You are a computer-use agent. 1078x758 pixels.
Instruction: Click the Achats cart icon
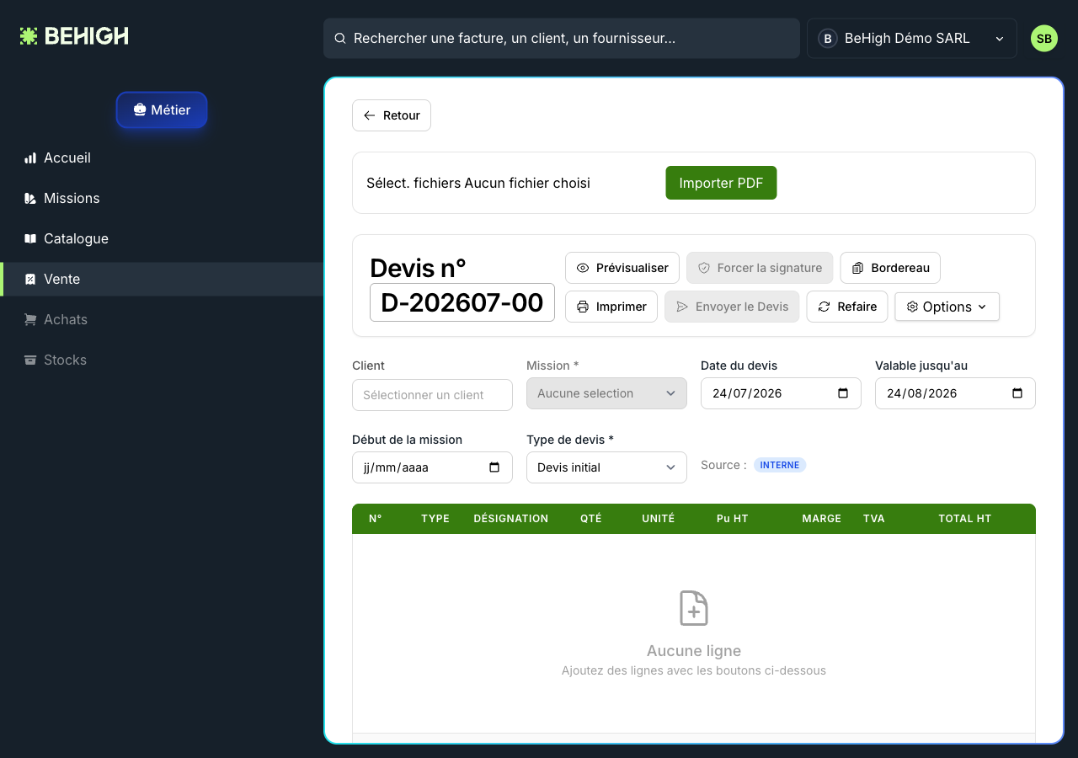point(30,319)
